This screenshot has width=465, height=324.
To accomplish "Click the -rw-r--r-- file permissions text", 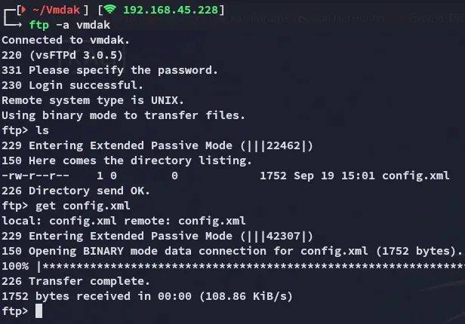I will click(35, 176).
